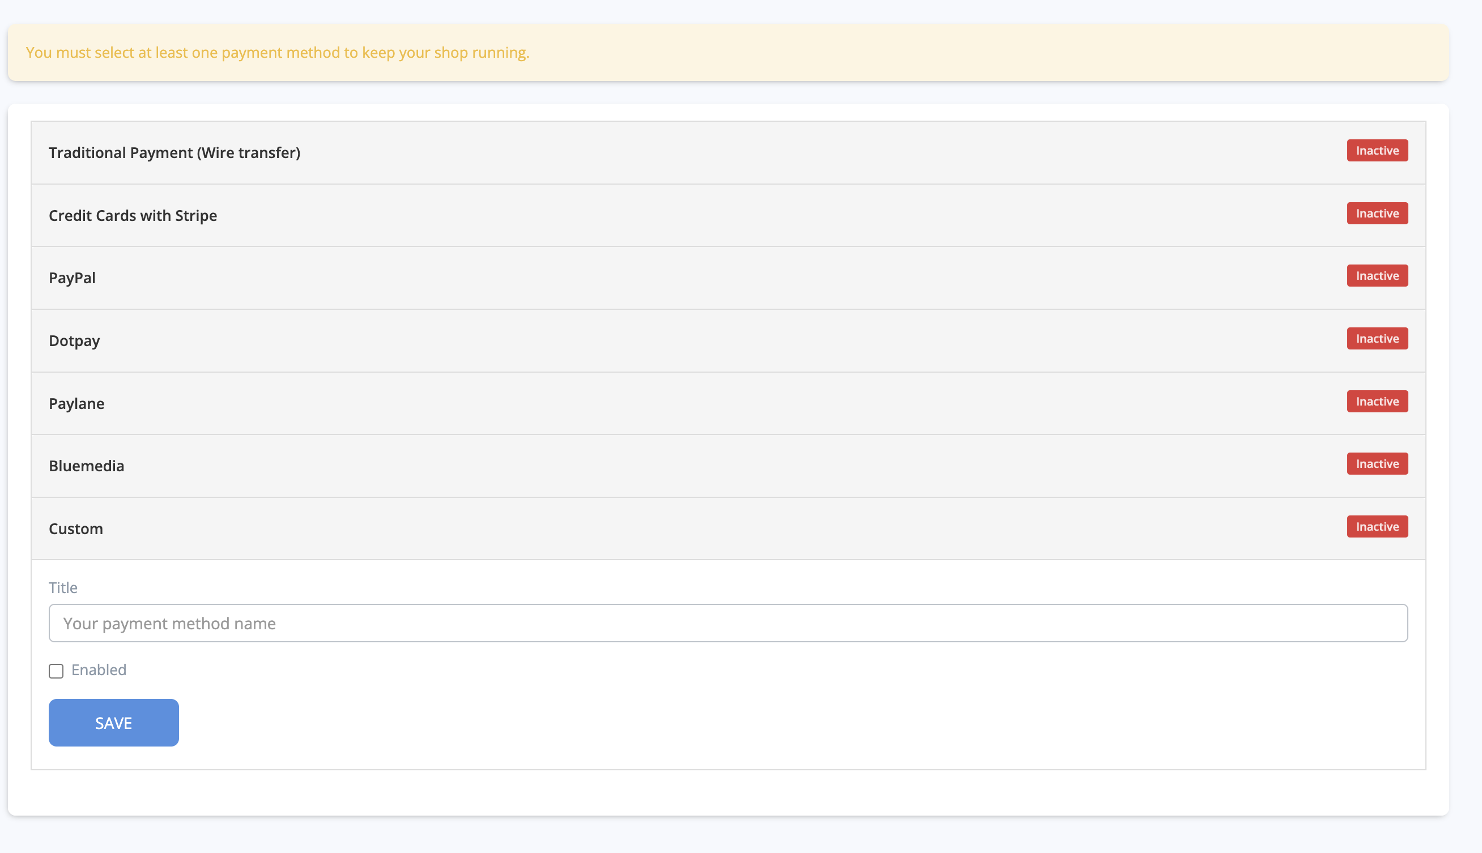Click Inactive badge on Stripe row

[1377, 213]
